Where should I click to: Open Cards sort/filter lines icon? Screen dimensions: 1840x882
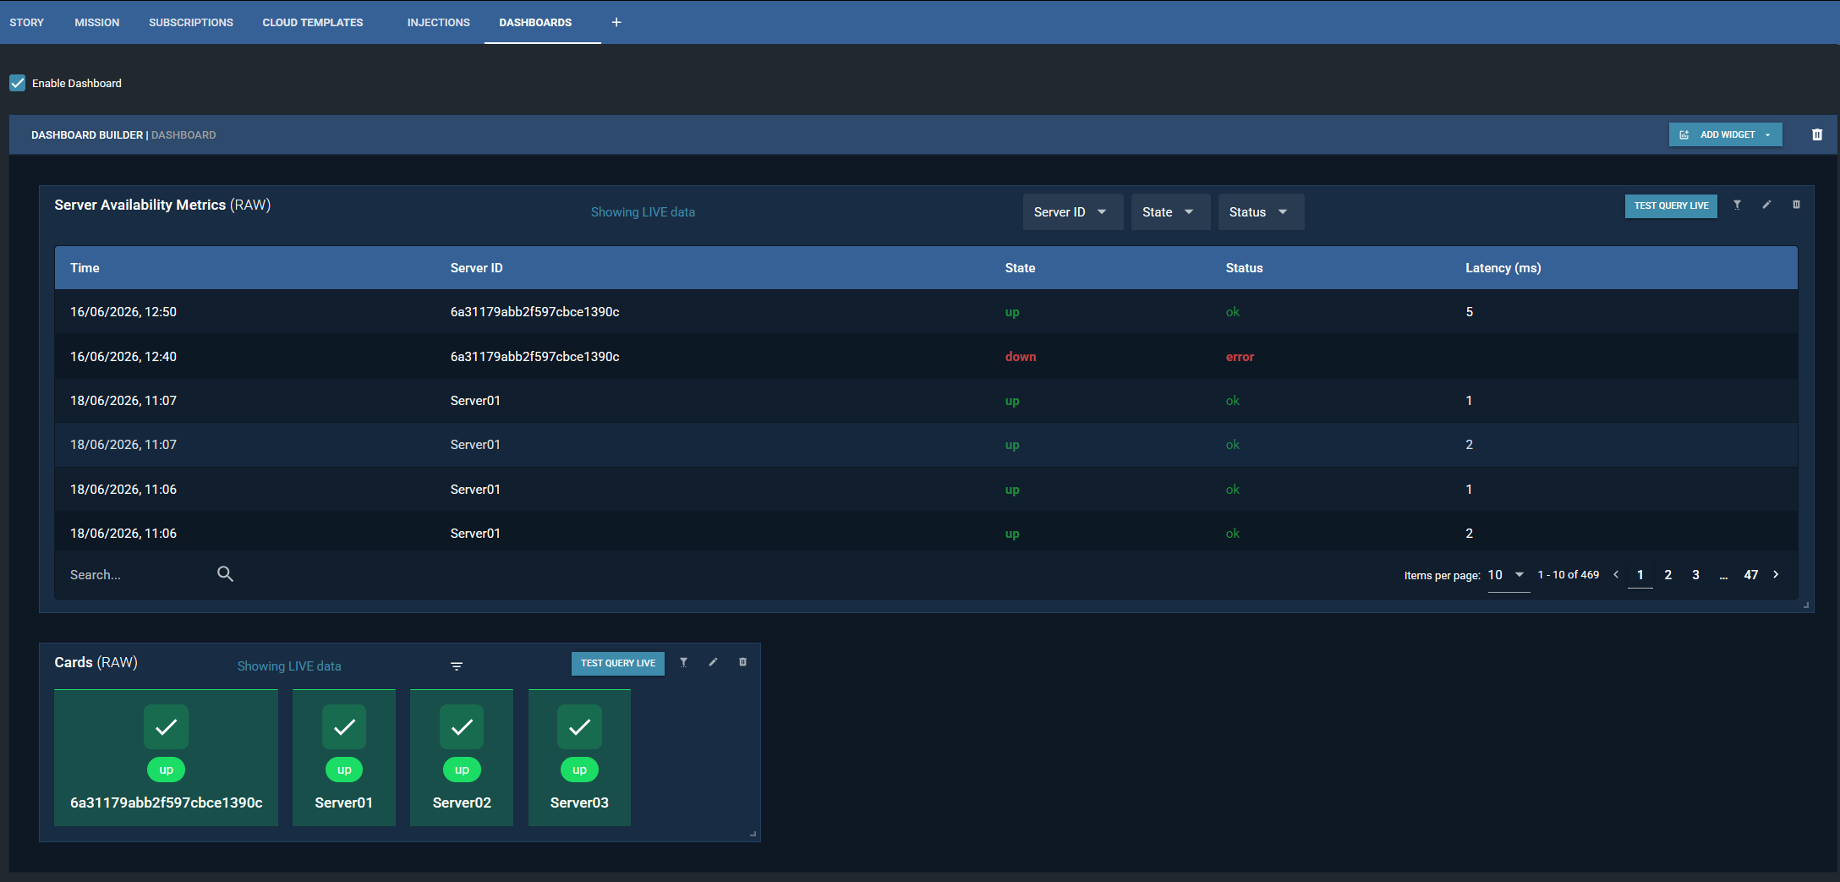457,666
